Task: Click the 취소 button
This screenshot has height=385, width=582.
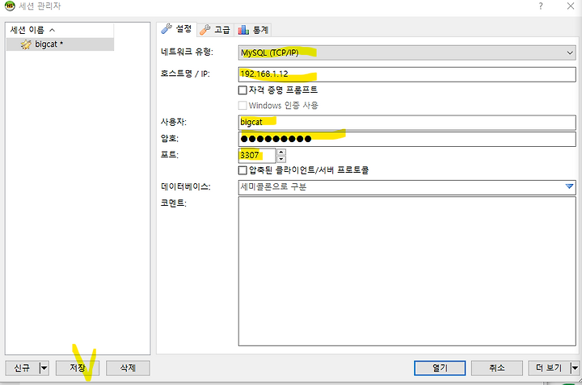Action: [497, 368]
